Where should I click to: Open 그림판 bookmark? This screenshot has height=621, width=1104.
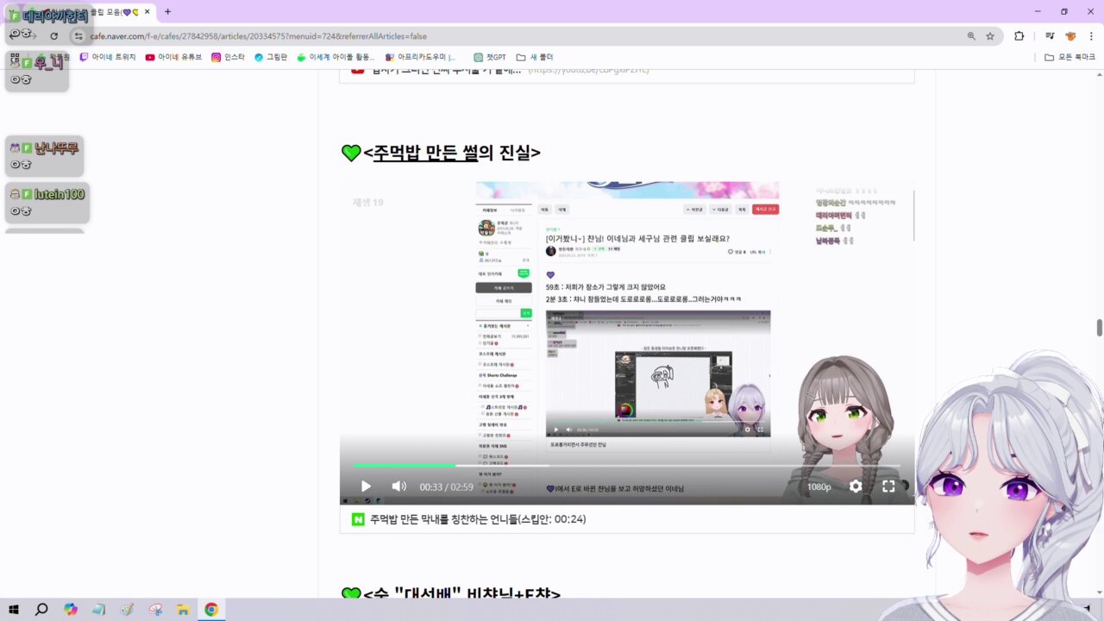270,57
